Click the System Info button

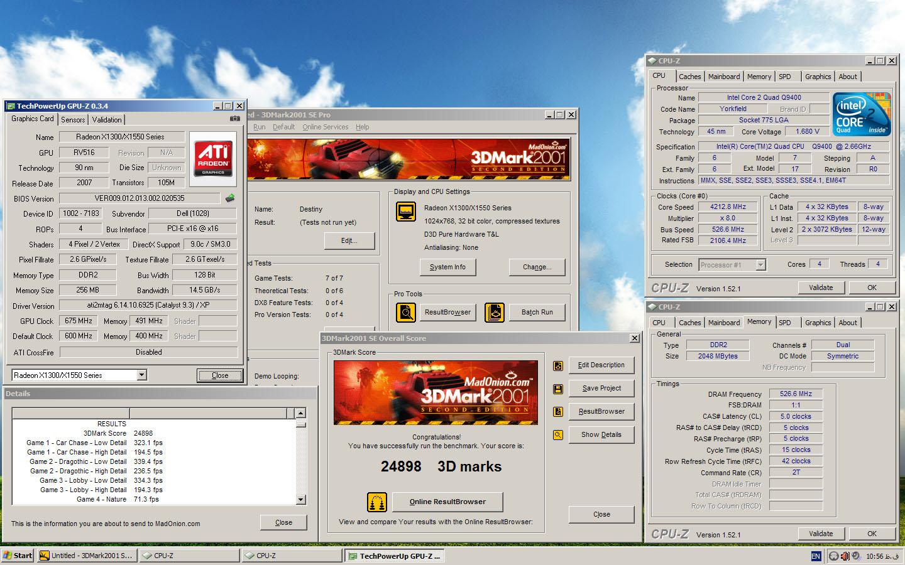point(447,267)
